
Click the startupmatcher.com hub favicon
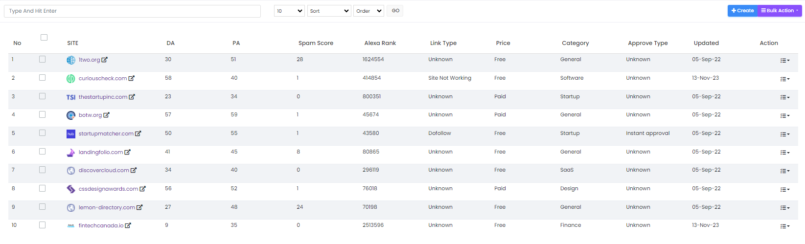click(71, 134)
